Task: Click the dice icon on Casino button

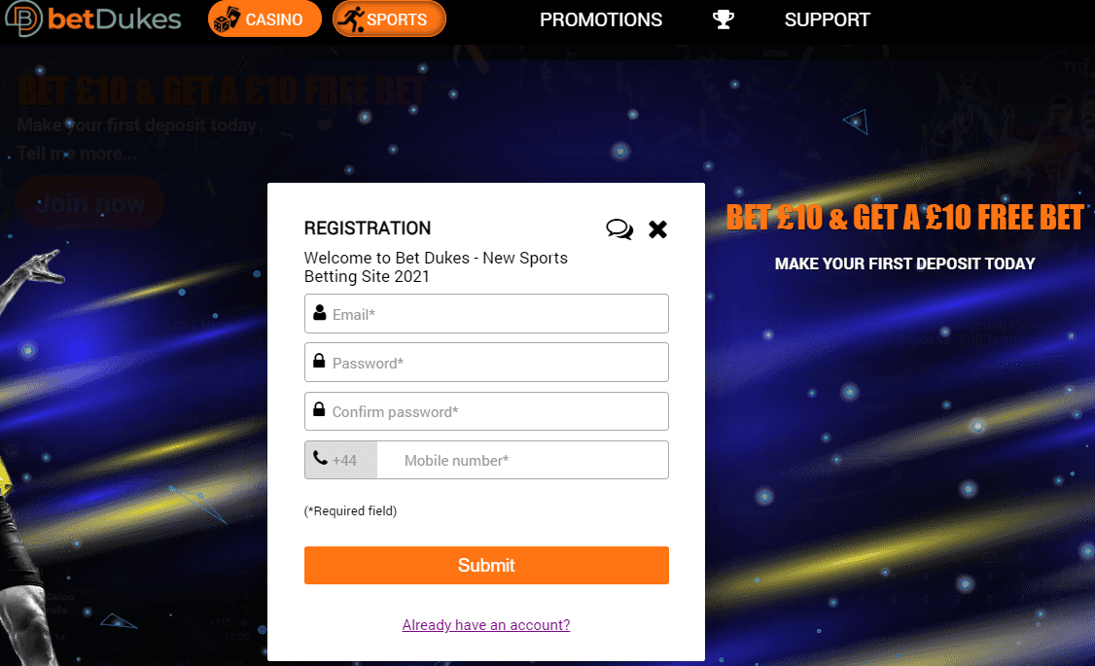Action: point(227,19)
